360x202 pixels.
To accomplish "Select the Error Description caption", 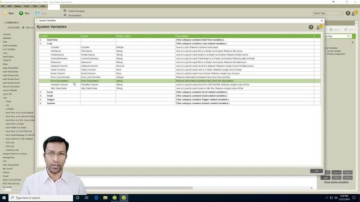I will pyautogui.click(x=59, y=81).
